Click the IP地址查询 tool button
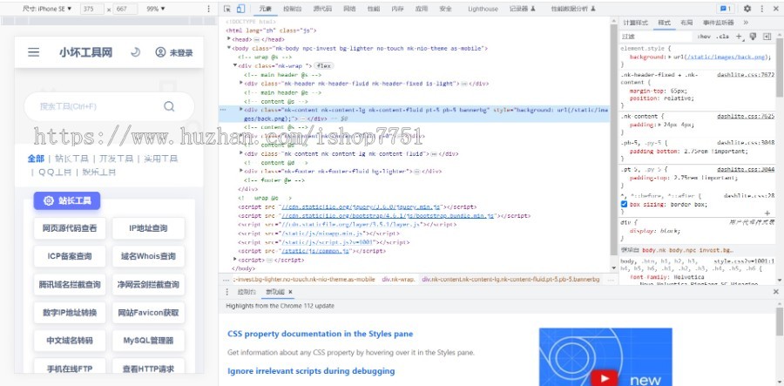The height and width of the screenshot is (386, 784). (x=148, y=228)
